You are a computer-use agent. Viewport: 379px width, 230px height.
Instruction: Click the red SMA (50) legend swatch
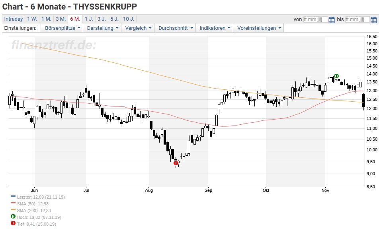click(13, 203)
